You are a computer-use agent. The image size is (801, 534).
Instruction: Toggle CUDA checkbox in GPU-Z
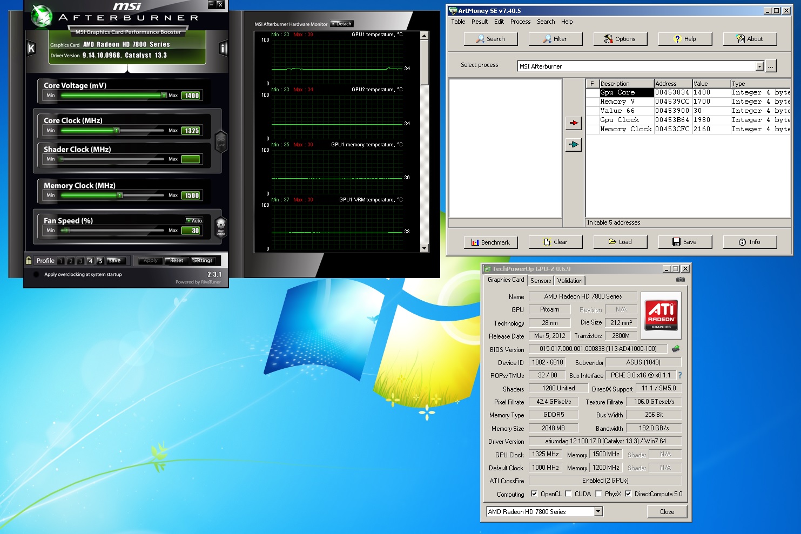(x=568, y=494)
